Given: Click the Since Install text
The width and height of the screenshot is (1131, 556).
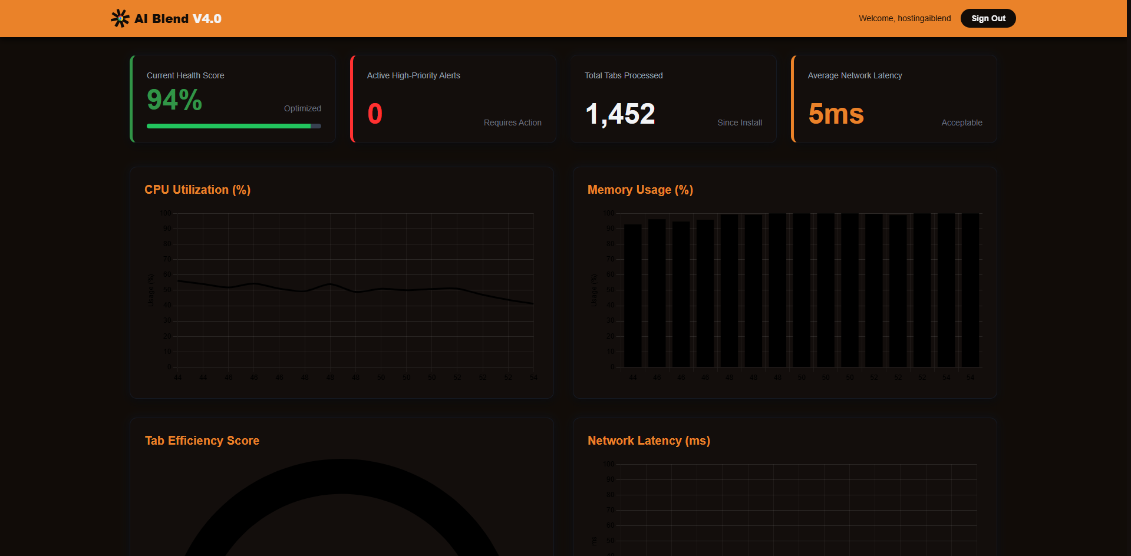Looking at the screenshot, I should [x=740, y=123].
